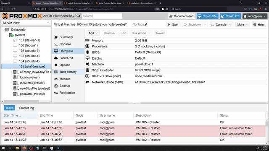
Task: Open the More dropdown menu
Action: (242, 25)
